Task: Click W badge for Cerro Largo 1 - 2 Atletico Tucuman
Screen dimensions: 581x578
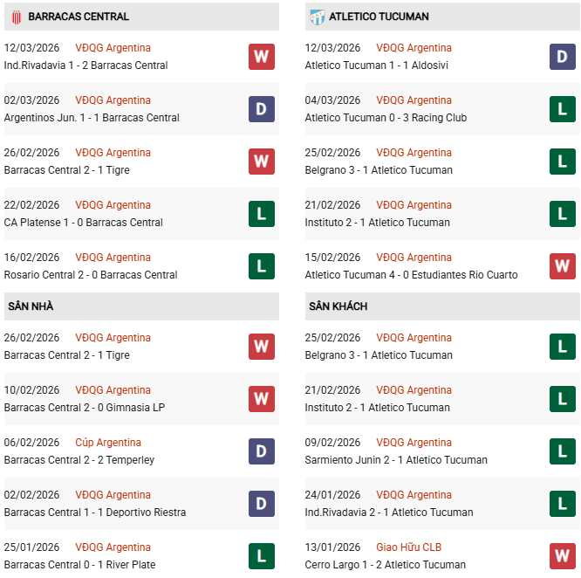Action: click(562, 556)
